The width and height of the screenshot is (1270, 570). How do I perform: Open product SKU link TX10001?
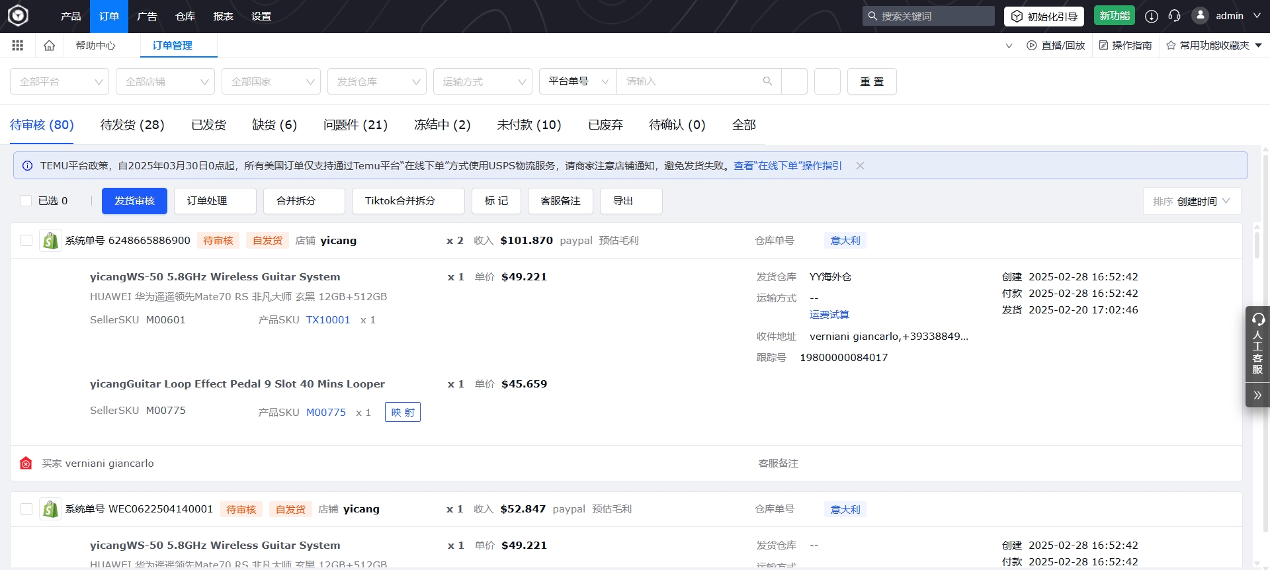(x=328, y=320)
